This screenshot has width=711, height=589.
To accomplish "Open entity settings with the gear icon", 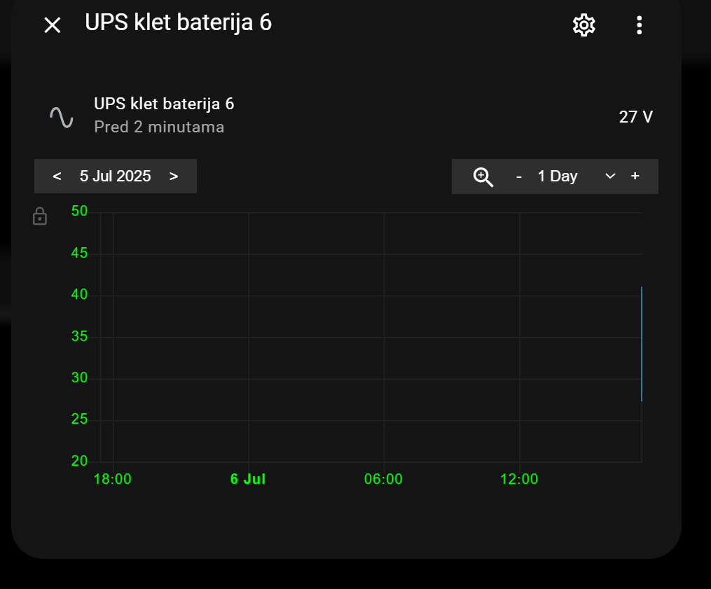I will 584,25.
